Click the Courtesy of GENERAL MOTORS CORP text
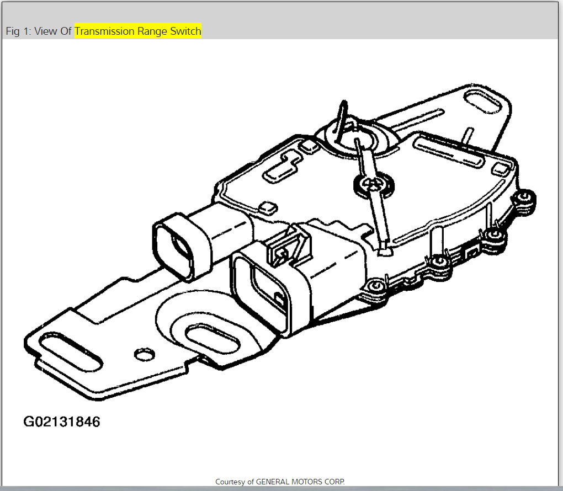 (281, 481)
